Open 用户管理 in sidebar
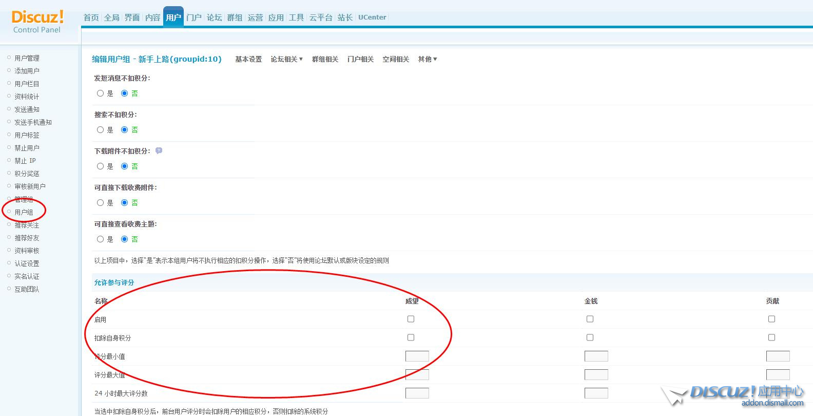Viewport: 813px width, 416px height. (x=27, y=58)
